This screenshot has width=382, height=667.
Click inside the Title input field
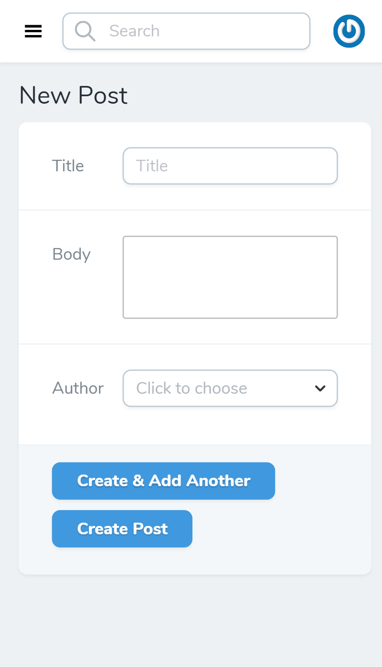(230, 166)
